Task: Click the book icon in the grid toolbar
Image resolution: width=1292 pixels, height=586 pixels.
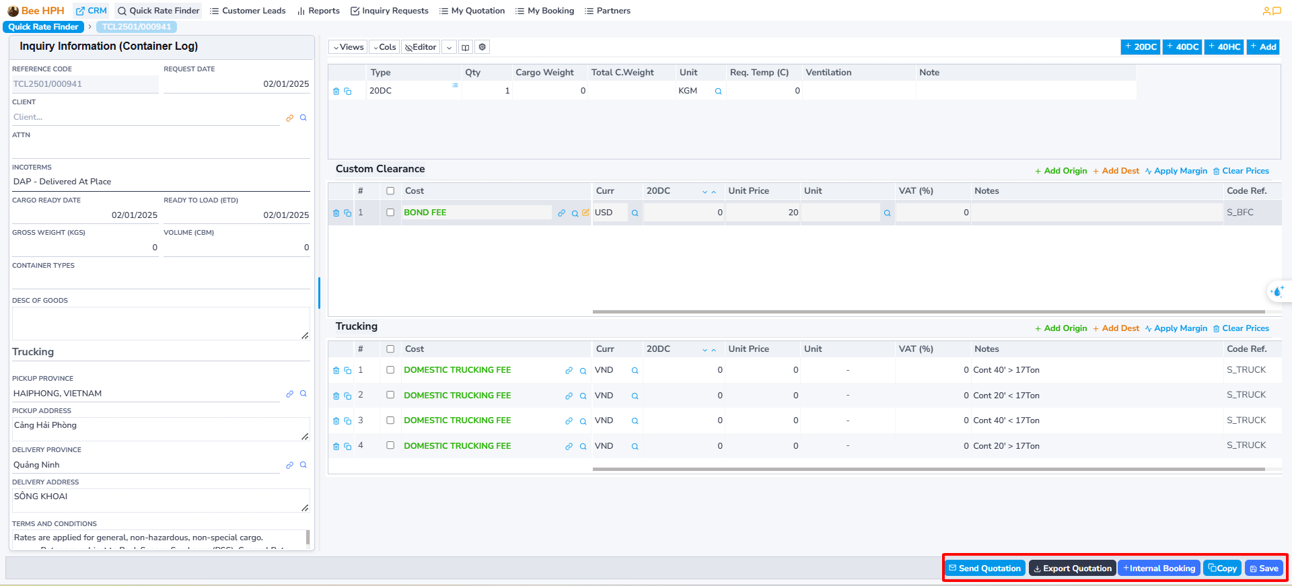Action: pos(466,47)
